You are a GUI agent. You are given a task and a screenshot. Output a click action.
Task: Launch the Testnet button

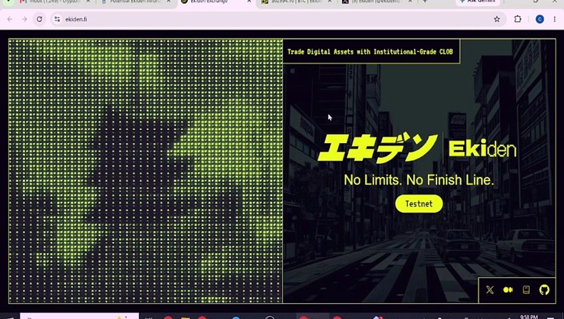click(419, 204)
